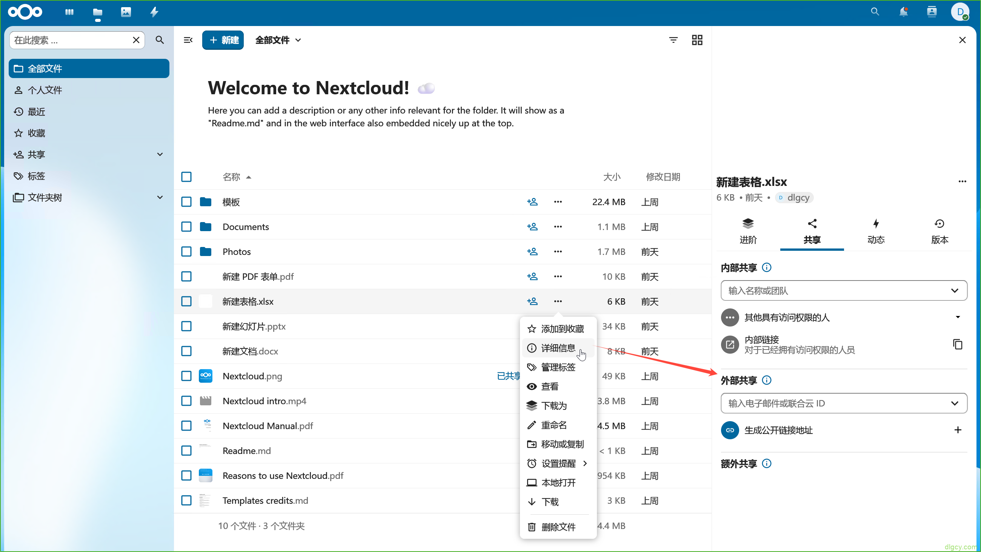Choose 重命名 in context menu

pyautogui.click(x=558, y=425)
